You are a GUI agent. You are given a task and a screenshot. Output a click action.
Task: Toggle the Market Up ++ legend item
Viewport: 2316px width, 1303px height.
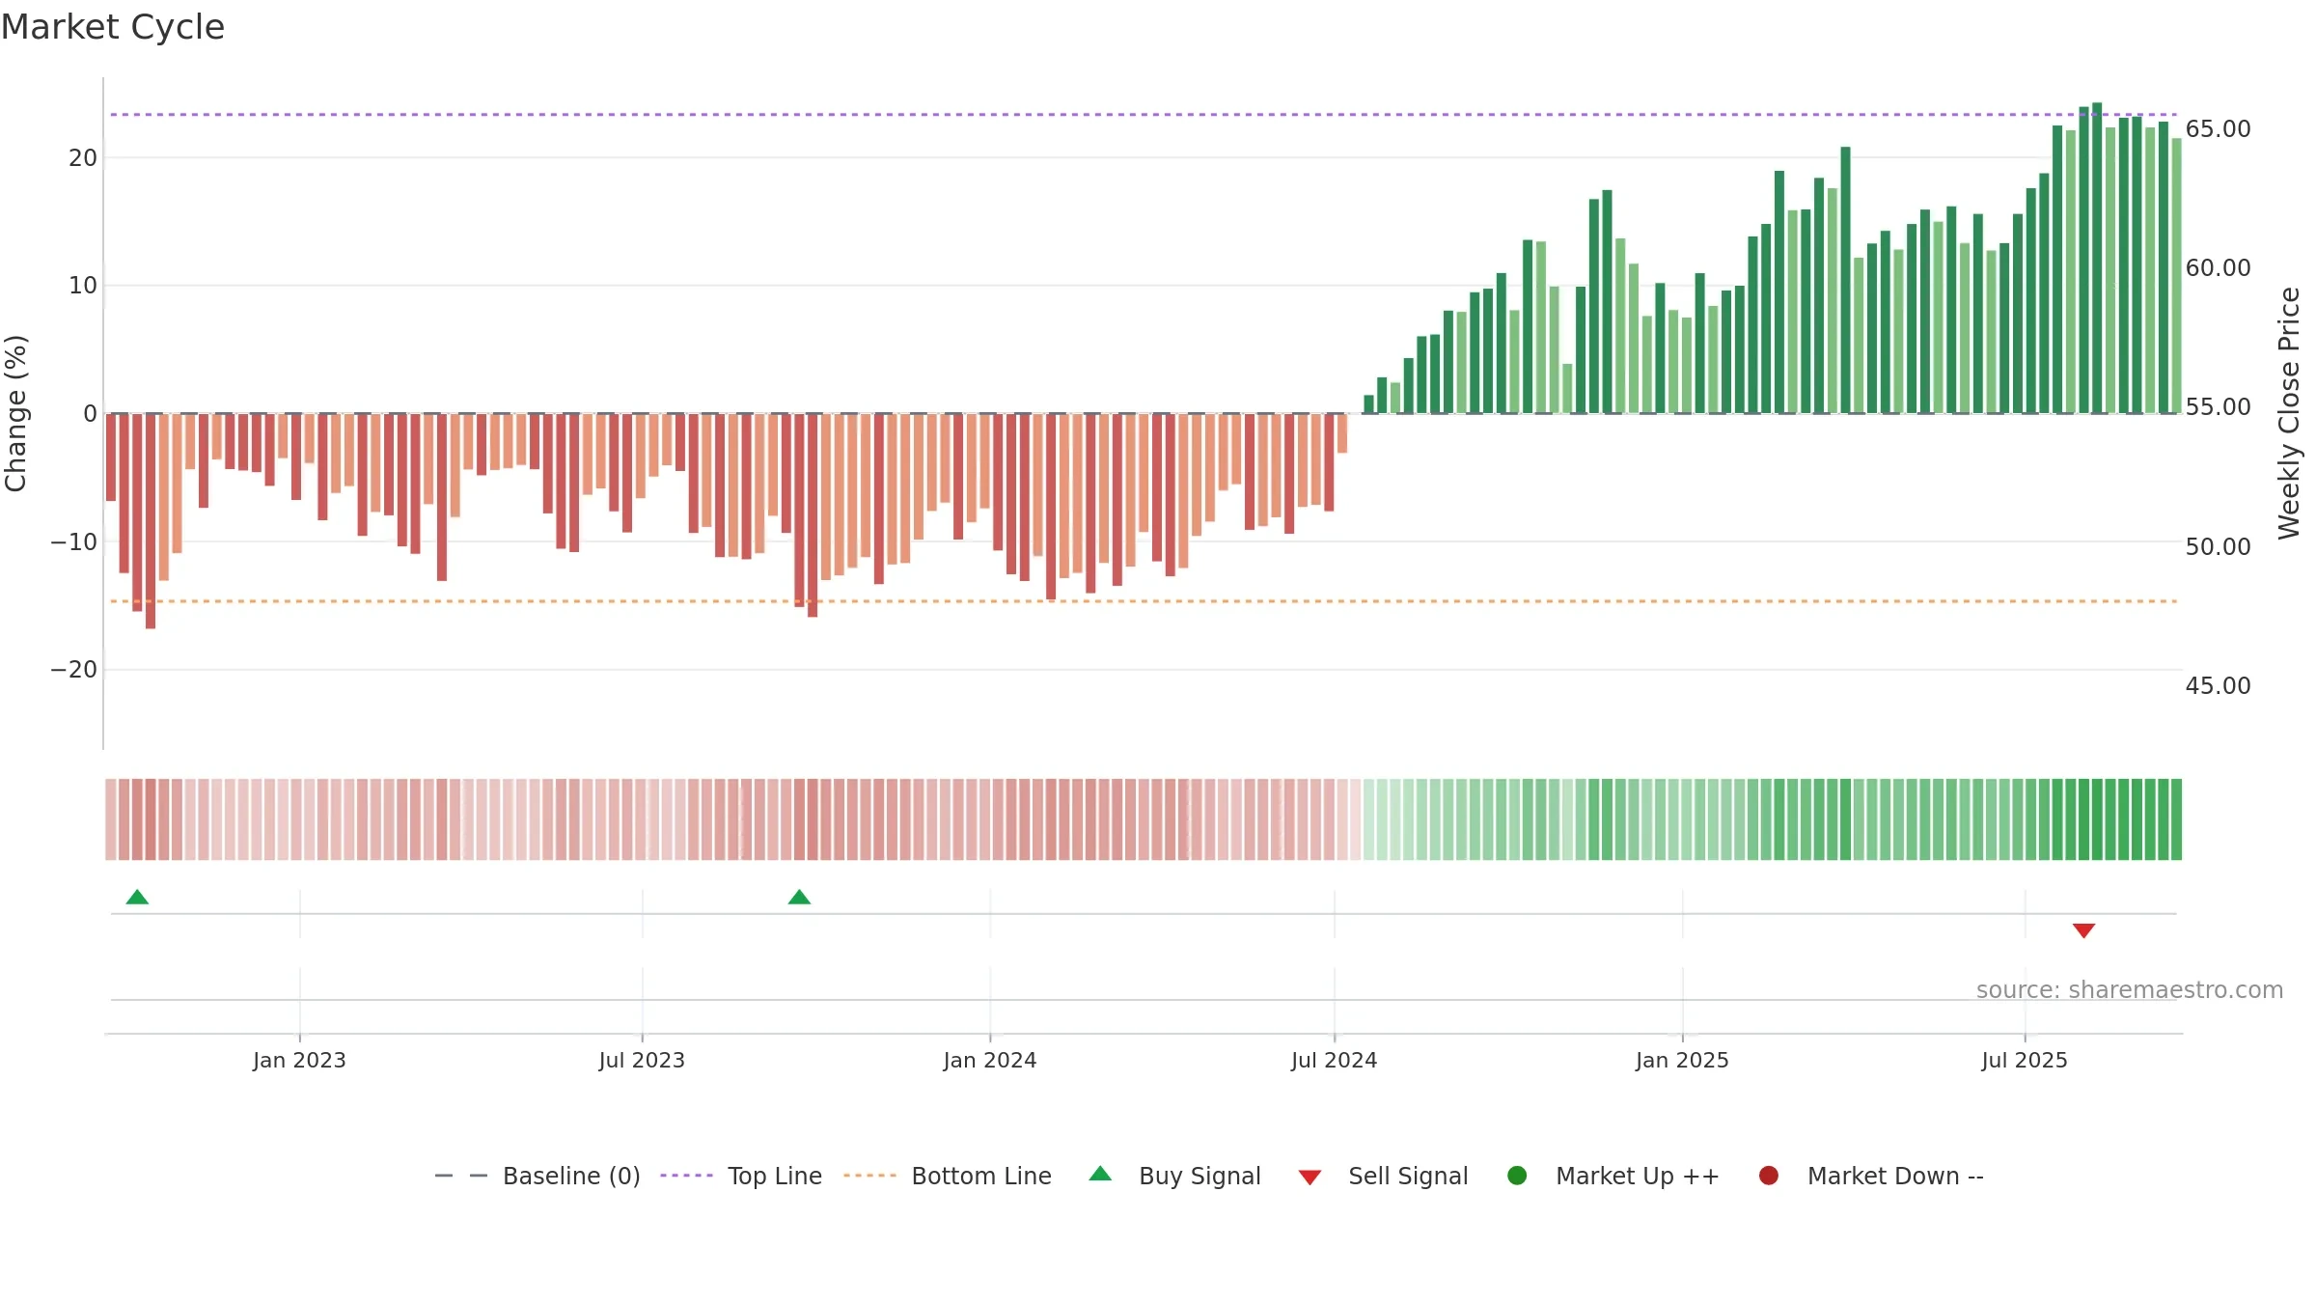(1613, 1176)
